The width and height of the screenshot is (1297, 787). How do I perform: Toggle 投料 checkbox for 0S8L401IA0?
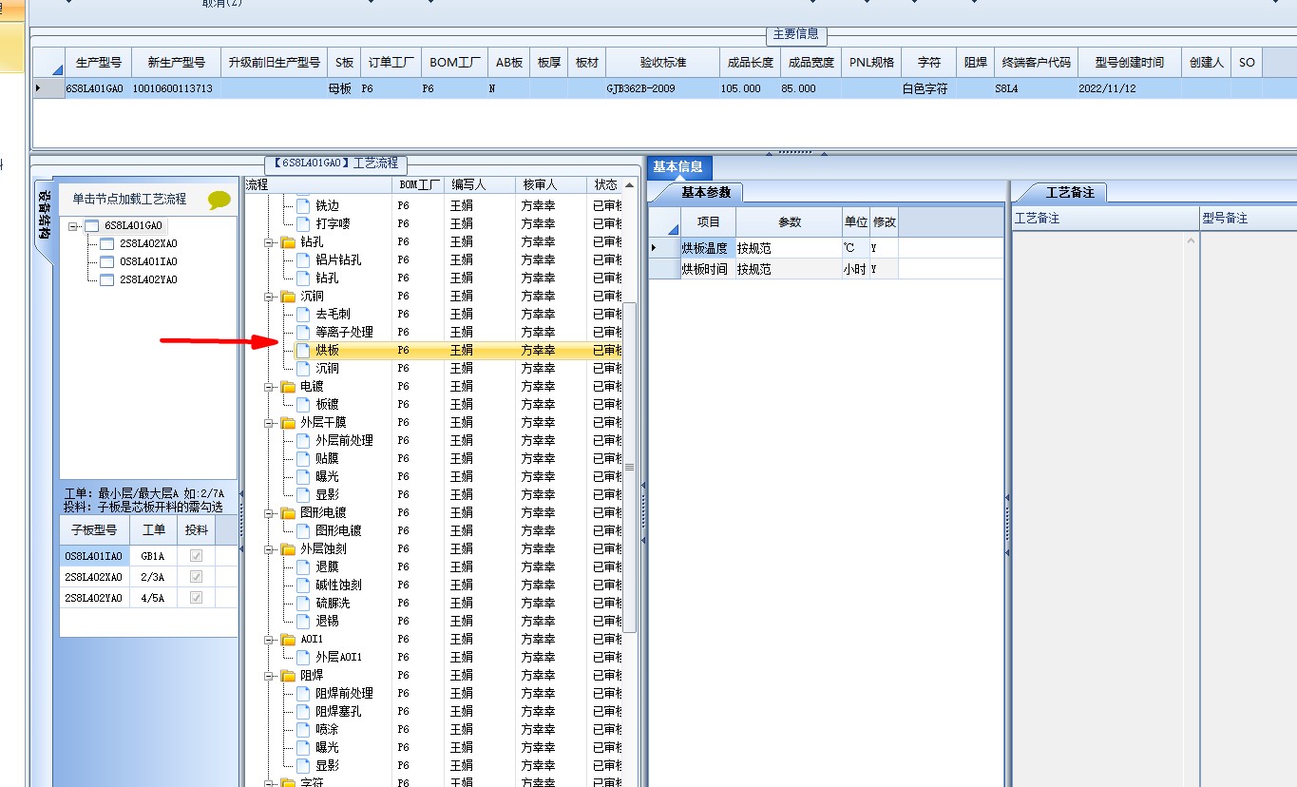(x=197, y=555)
